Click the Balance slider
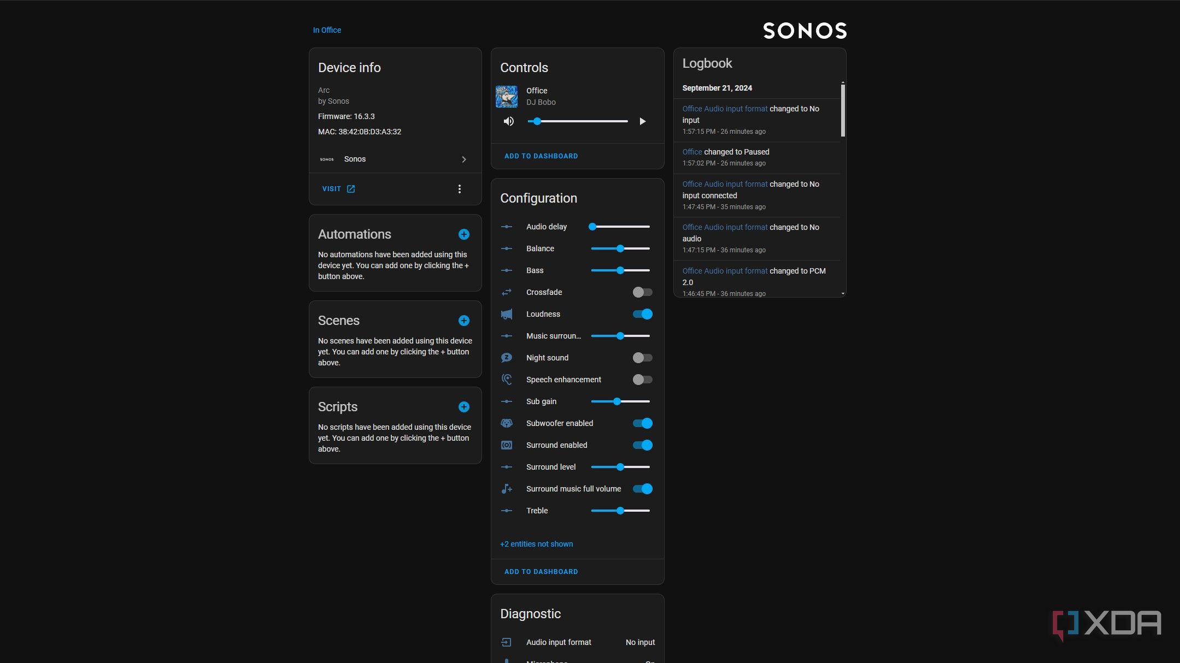Image resolution: width=1180 pixels, height=663 pixels. pyautogui.click(x=620, y=248)
